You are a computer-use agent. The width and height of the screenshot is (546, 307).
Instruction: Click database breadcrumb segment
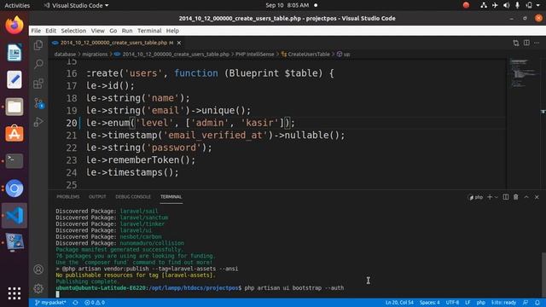[65, 55]
